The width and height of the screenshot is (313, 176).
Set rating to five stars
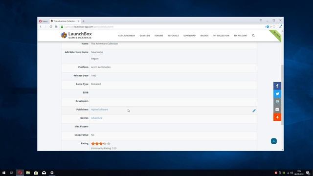pos(109,143)
